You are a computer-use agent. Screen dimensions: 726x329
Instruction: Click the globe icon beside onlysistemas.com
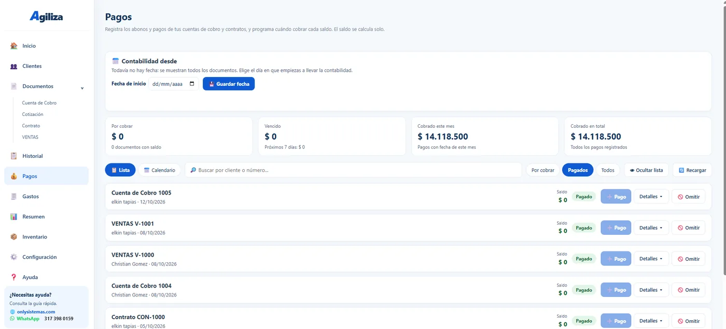[x=12, y=312]
